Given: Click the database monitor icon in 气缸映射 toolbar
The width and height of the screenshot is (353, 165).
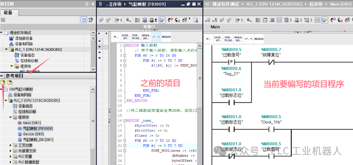Looking at the screenshot, I should pos(128,20).
